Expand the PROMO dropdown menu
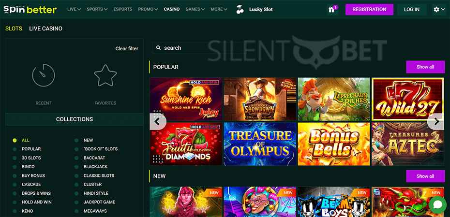The height and width of the screenshot is (217, 450). 148,9
